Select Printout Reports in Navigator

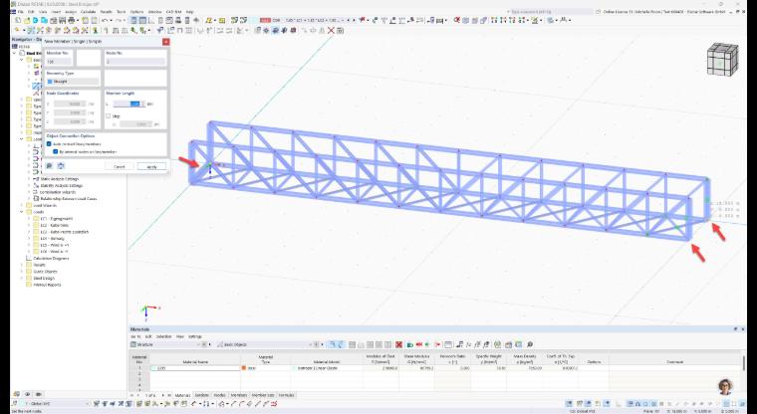click(x=47, y=285)
